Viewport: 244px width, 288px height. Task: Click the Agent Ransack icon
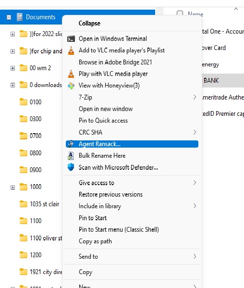click(71, 144)
